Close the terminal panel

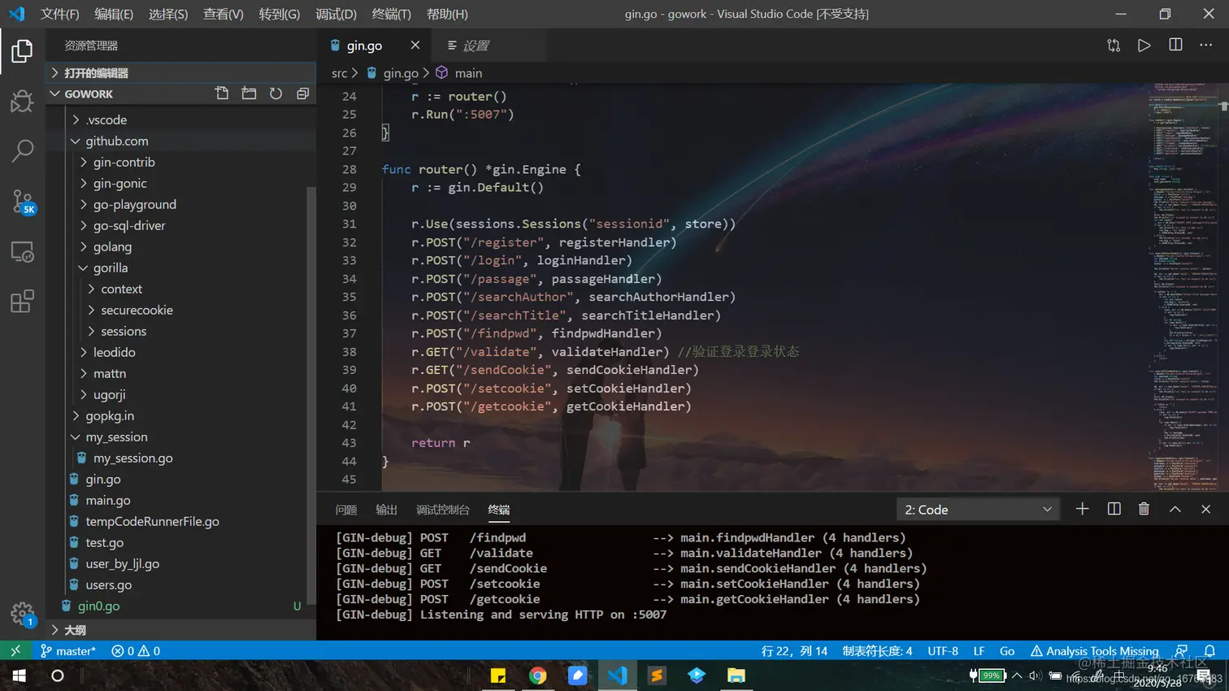point(1205,509)
